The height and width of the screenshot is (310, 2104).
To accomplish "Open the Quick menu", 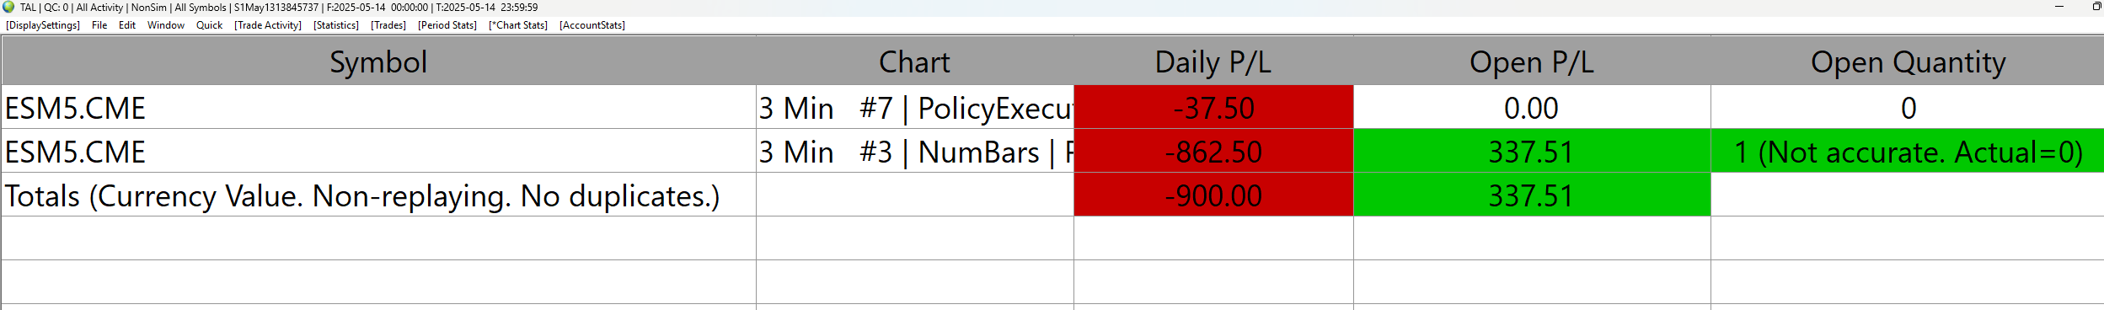I will 210,25.
